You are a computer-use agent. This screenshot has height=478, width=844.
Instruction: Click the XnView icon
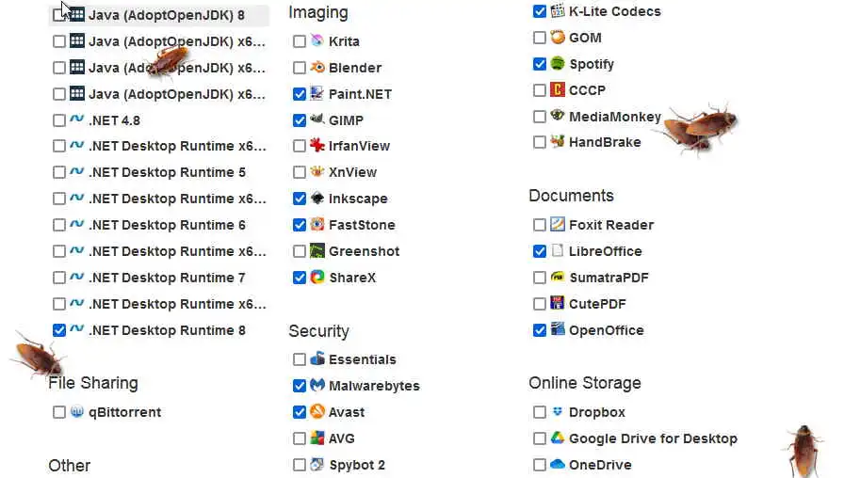pyautogui.click(x=317, y=171)
